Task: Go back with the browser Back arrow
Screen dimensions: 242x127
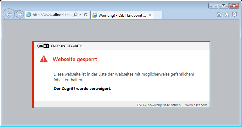Action: click(9, 14)
